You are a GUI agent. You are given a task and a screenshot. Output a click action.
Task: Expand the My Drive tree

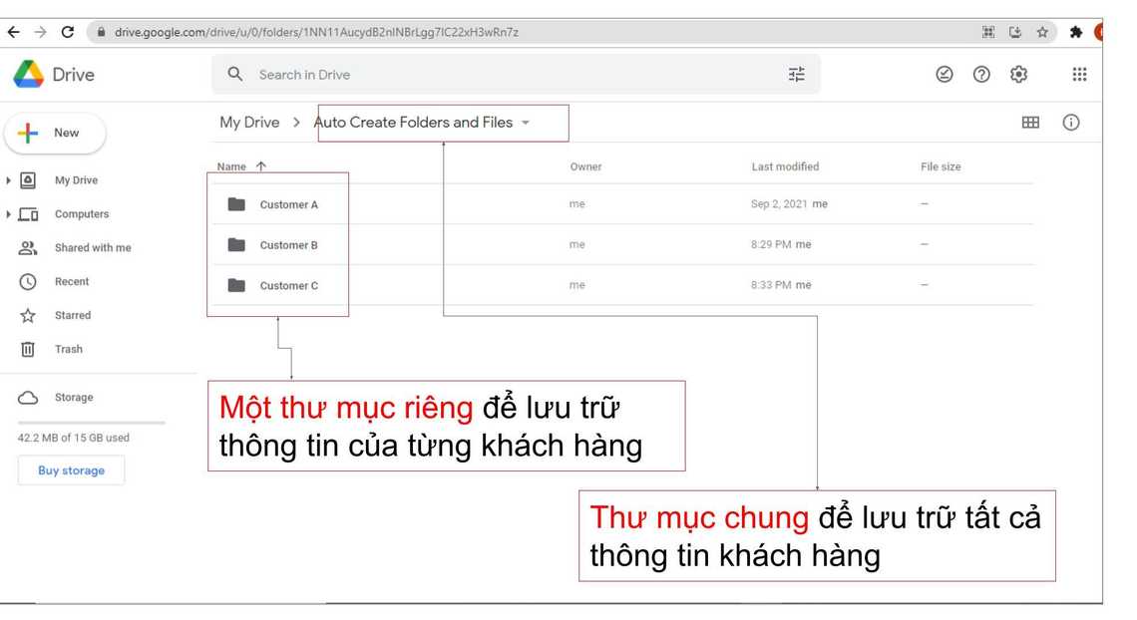click(9, 180)
